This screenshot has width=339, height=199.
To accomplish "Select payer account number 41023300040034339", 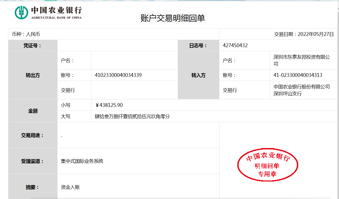I will pos(118,75).
